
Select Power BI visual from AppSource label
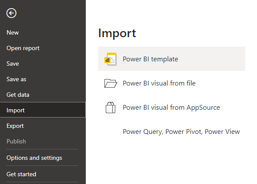(x=172, y=108)
